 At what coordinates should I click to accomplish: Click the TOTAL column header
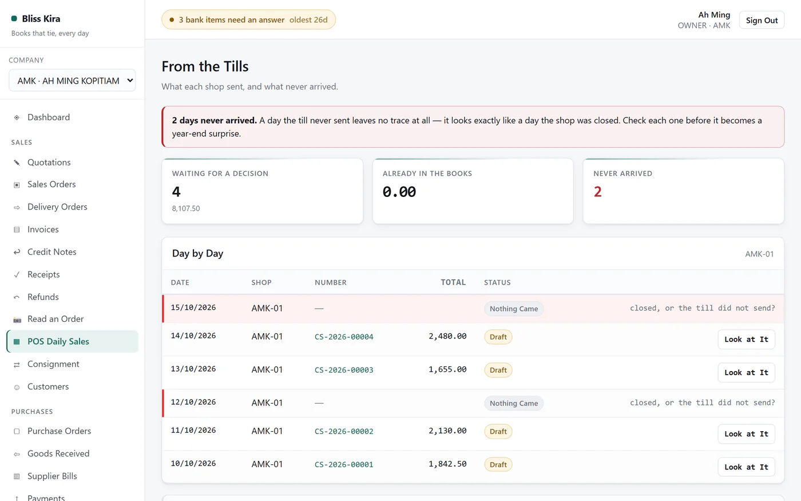tap(453, 282)
